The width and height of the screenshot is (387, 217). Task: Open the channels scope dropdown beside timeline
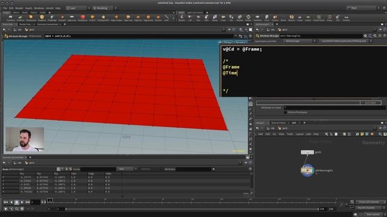371,202
